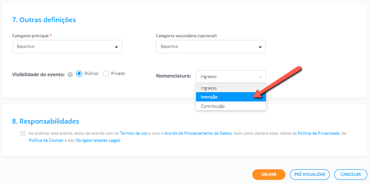The image size is (370, 183).
Task: Select the Público radio button
Action: coord(79,74)
